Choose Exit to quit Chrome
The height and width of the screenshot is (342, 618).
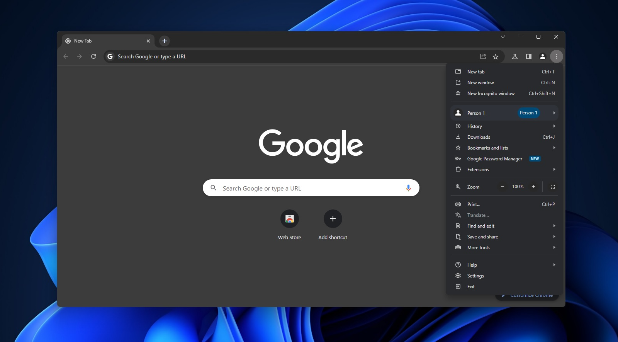pos(504,287)
